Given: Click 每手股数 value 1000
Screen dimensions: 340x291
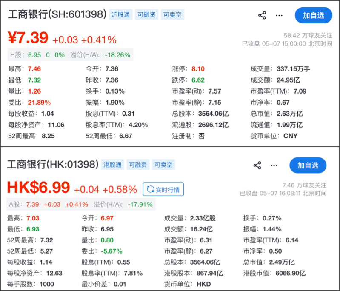Looking at the screenshot, I should tap(47, 284).
